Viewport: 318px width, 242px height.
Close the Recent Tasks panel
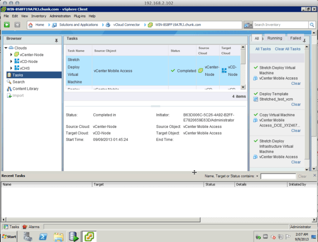315,175
